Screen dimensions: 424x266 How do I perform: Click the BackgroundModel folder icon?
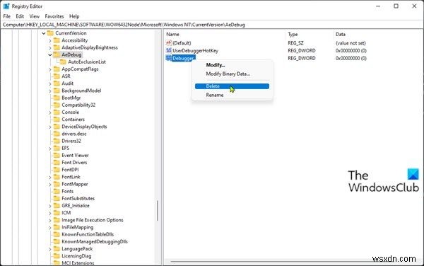point(57,91)
